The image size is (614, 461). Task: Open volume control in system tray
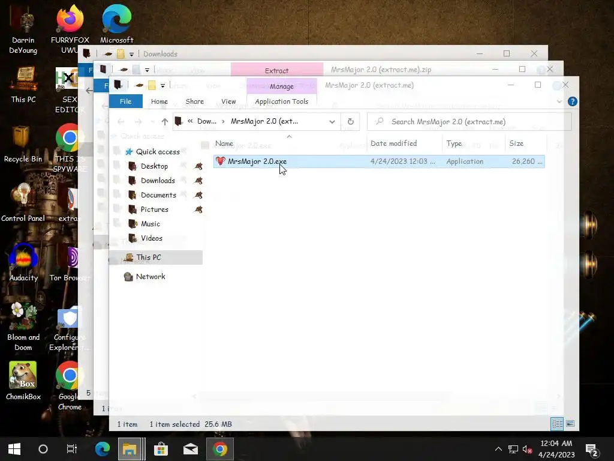pyautogui.click(x=527, y=449)
